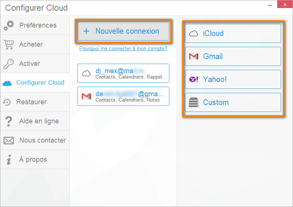
Task: Open "Pourquoi me connecter à mon compte?" link
Action: point(123,49)
